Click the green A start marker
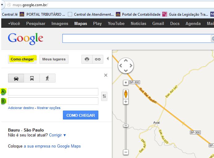The height and width of the screenshot is (158, 214). coord(3,92)
